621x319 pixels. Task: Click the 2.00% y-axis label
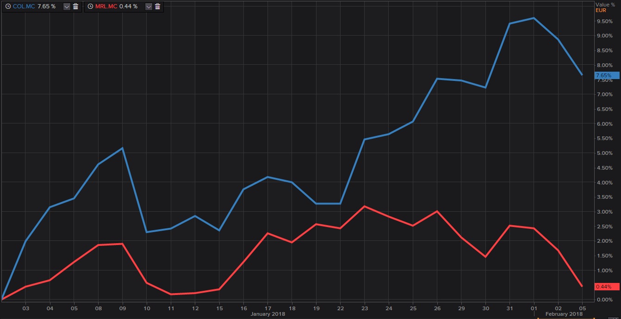[604, 241]
